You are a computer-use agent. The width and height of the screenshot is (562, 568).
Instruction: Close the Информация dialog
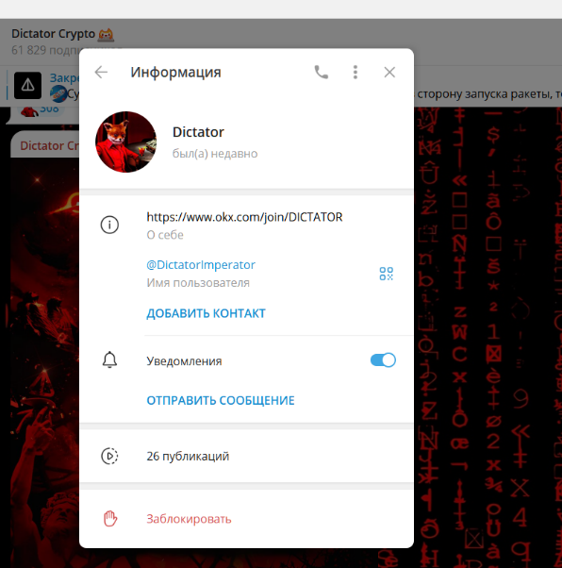389,73
